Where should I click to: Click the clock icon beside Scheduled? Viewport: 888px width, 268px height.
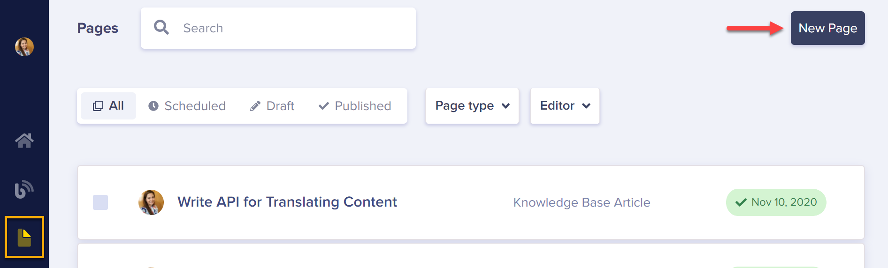click(x=153, y=106)
